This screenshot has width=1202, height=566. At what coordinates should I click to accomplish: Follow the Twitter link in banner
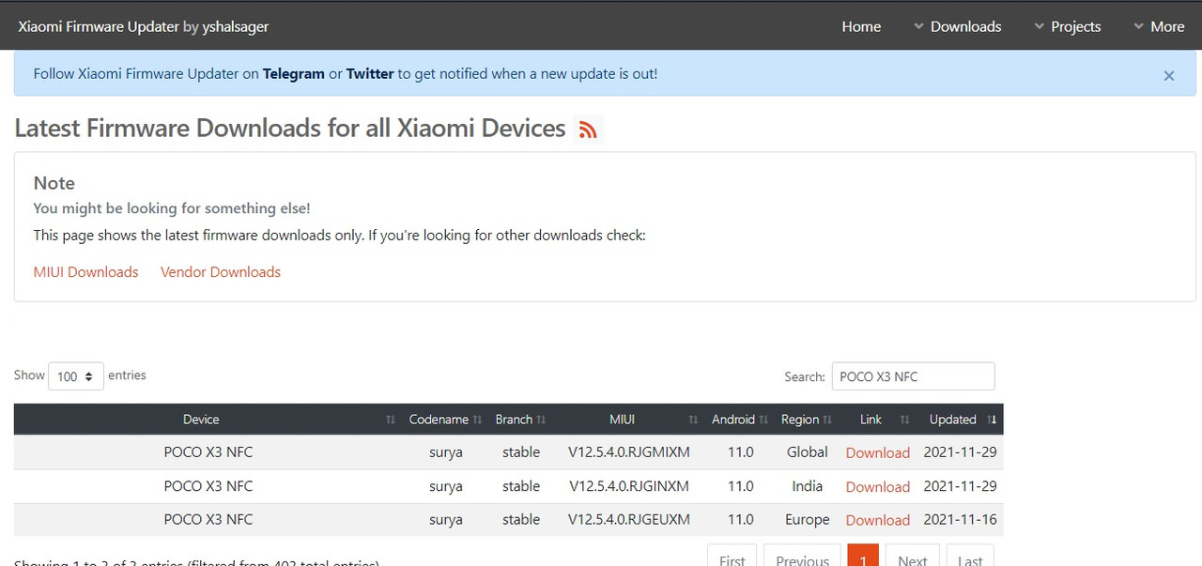pos(370,73)
